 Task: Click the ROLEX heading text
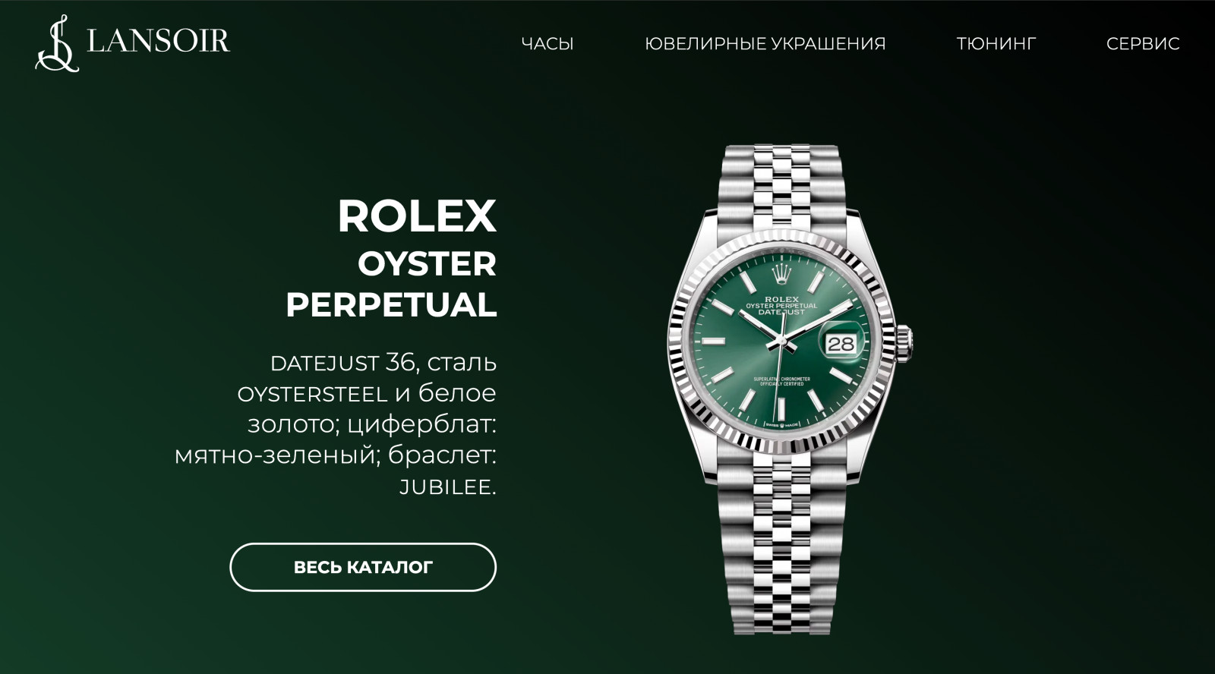coord(417,216)
